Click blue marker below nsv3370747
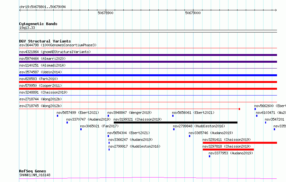The width and height of the screenshot is (286, 182). tap(67, 123)
